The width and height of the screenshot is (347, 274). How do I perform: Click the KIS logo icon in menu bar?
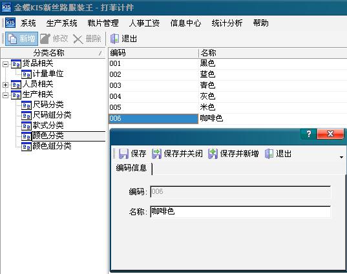(10, 23)
